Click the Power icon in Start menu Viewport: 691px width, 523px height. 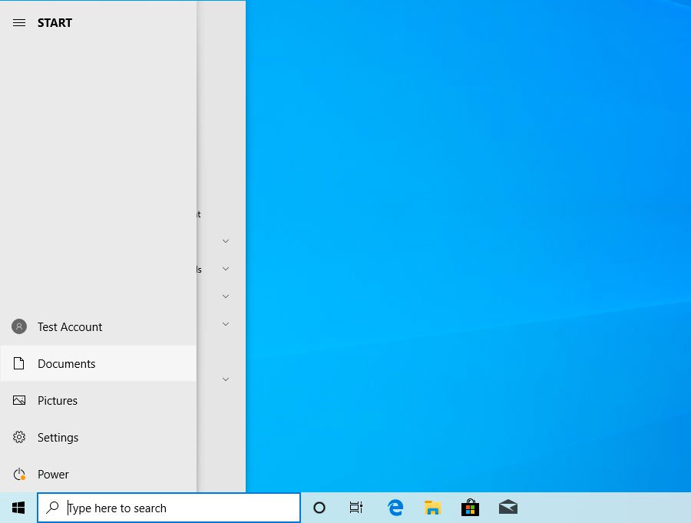tap(18, 474)
